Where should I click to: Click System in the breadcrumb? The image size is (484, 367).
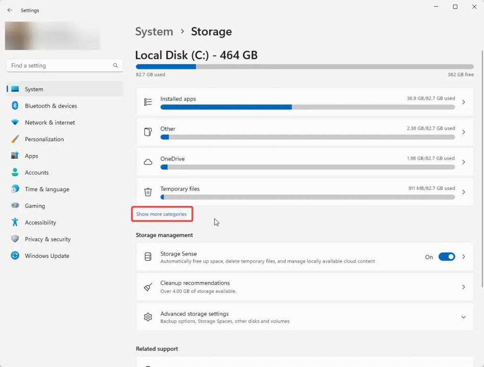(154, 32)
